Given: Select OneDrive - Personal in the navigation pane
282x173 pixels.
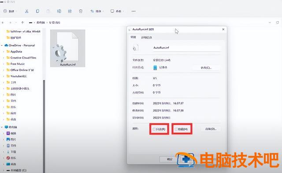Looking at the screenshot, I should coord(20,45).
